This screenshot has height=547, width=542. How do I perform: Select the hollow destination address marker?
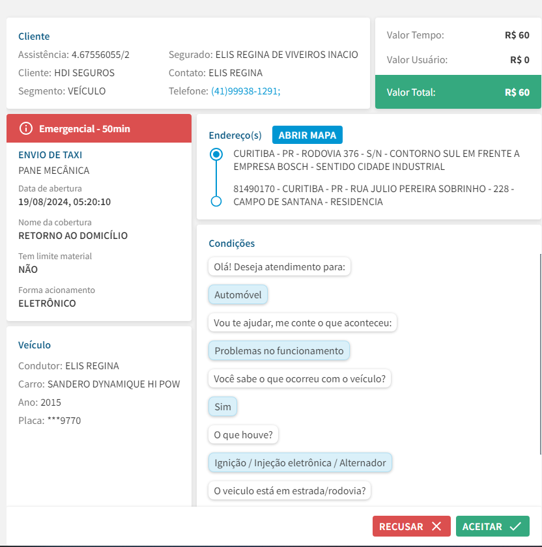click(216, 202)
